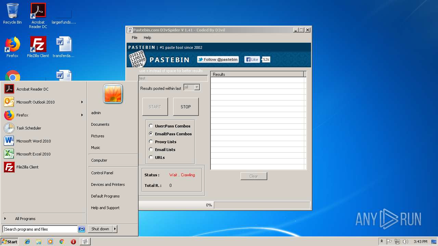Open Shut down options arrow
The width and height of the screenshot is (438, 246).
[115, 229]
